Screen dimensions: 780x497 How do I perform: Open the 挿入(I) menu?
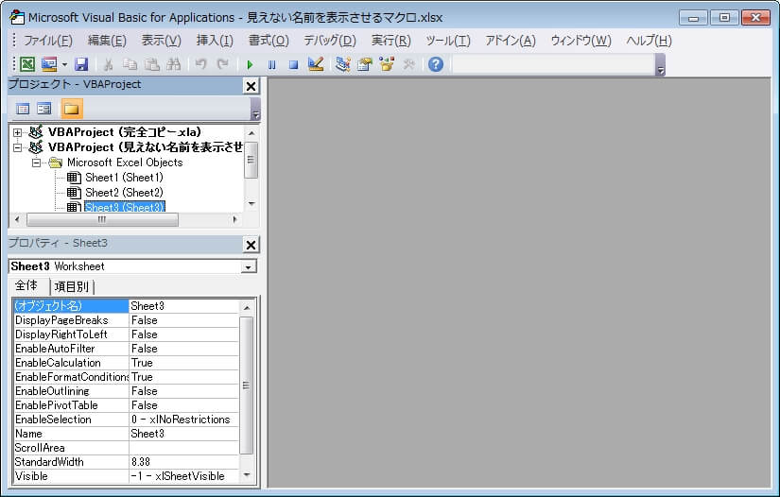coord(215,41)
